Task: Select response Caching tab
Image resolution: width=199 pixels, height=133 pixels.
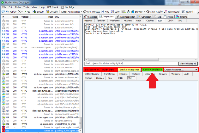Action: pyautogui.click(x=88, y=78)
